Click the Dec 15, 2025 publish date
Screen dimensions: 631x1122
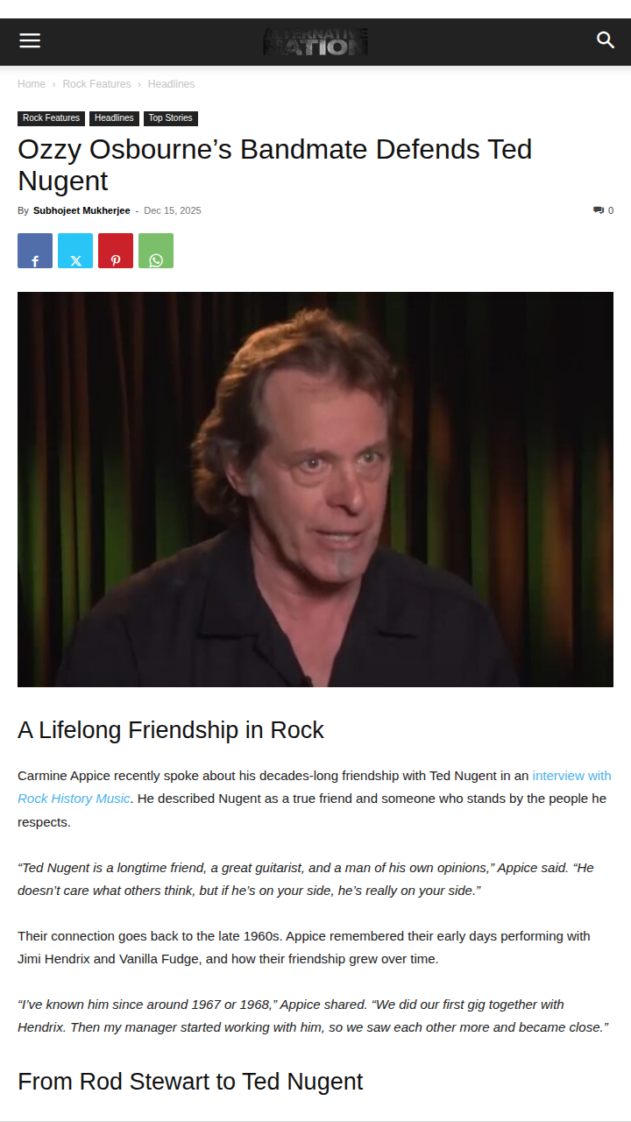click(173, 210)
